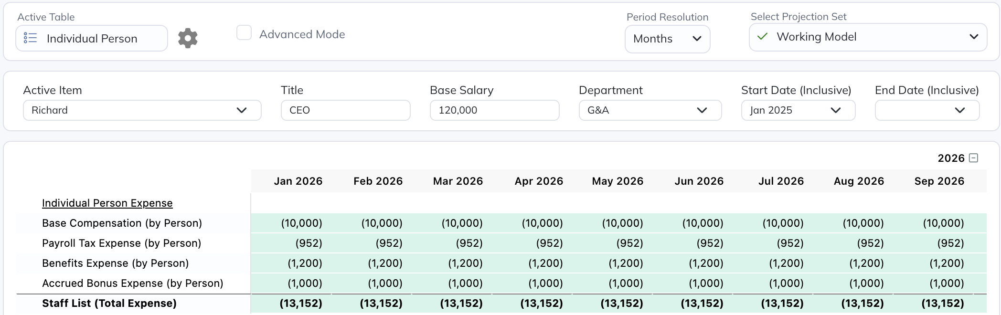
Task: Open the empty End Date dropdown
Action: click(x=926, y=110)
